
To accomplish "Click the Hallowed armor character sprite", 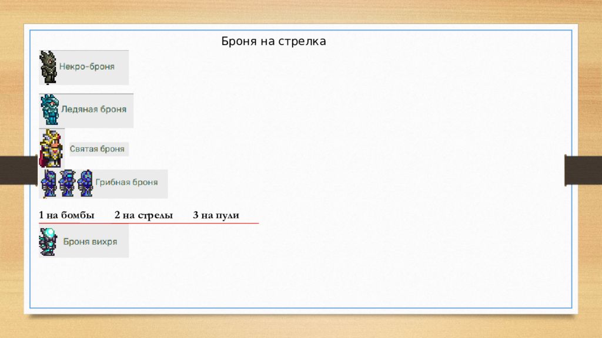I will [51, 148].
